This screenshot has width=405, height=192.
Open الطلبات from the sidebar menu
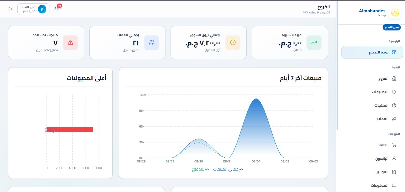click(372, 145)
